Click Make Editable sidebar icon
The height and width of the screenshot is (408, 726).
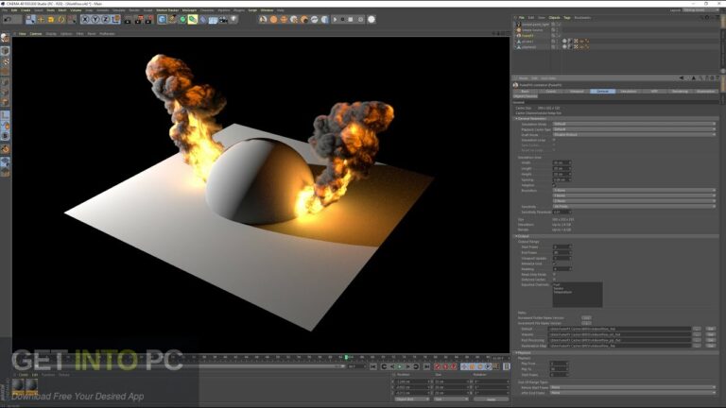point(5,38)
